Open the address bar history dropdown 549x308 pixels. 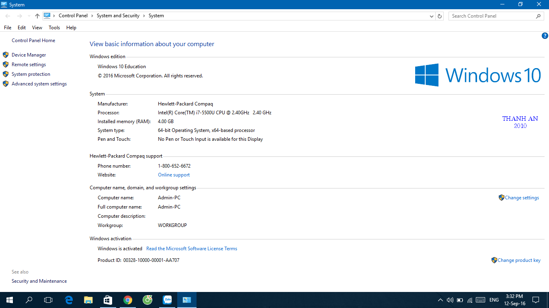click(432, 16)
